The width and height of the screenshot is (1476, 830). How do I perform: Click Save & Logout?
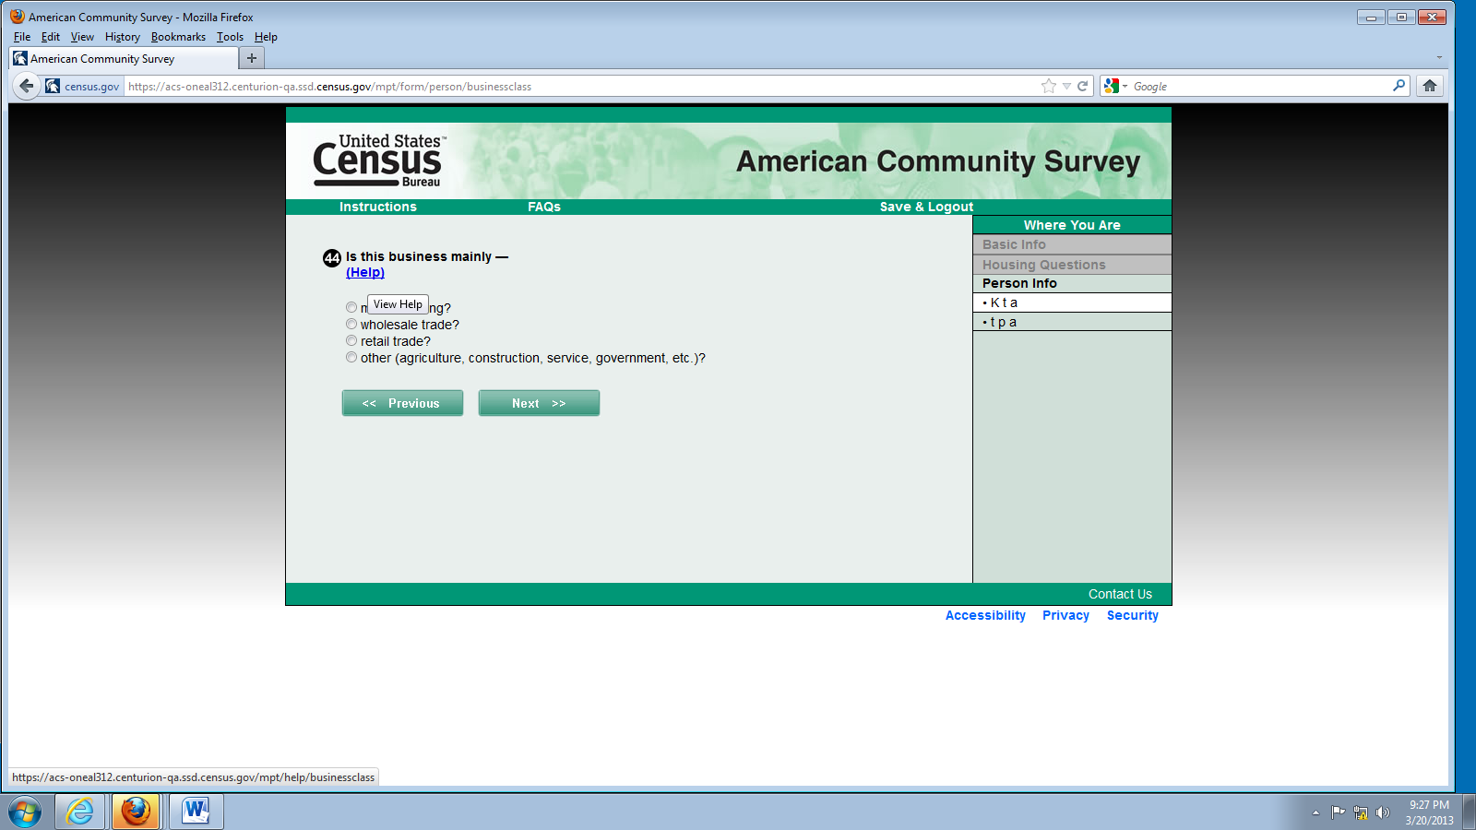926,207
